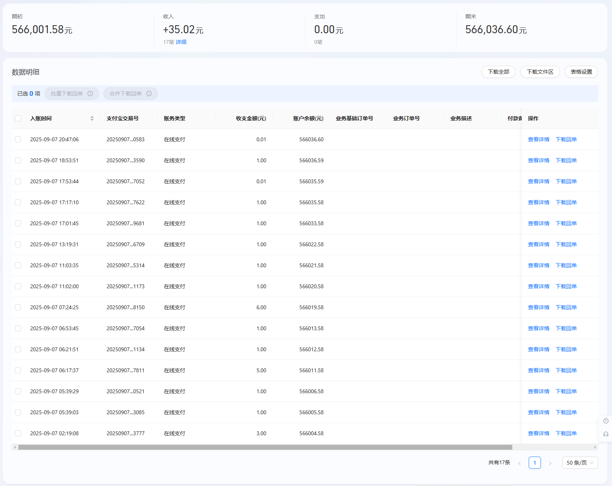The width and height of the screenshot is (612, 486).
Task: Click info icon beside 批量下载回单
Action: pos(90,94)
